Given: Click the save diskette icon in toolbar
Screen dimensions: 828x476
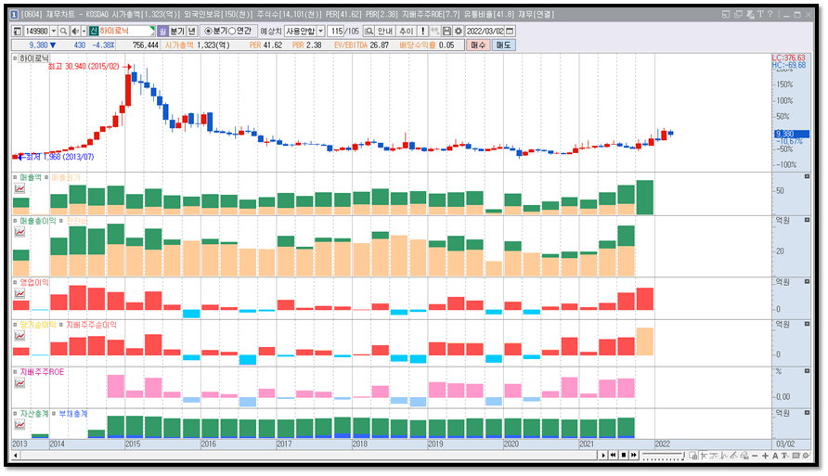Looking at the screenshot, I should (446, 32).
